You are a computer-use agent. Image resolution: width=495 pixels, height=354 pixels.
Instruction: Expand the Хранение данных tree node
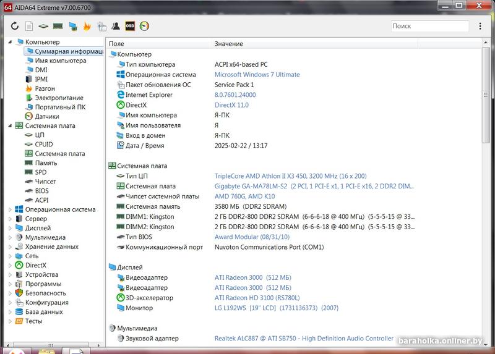tap(10, 247)
